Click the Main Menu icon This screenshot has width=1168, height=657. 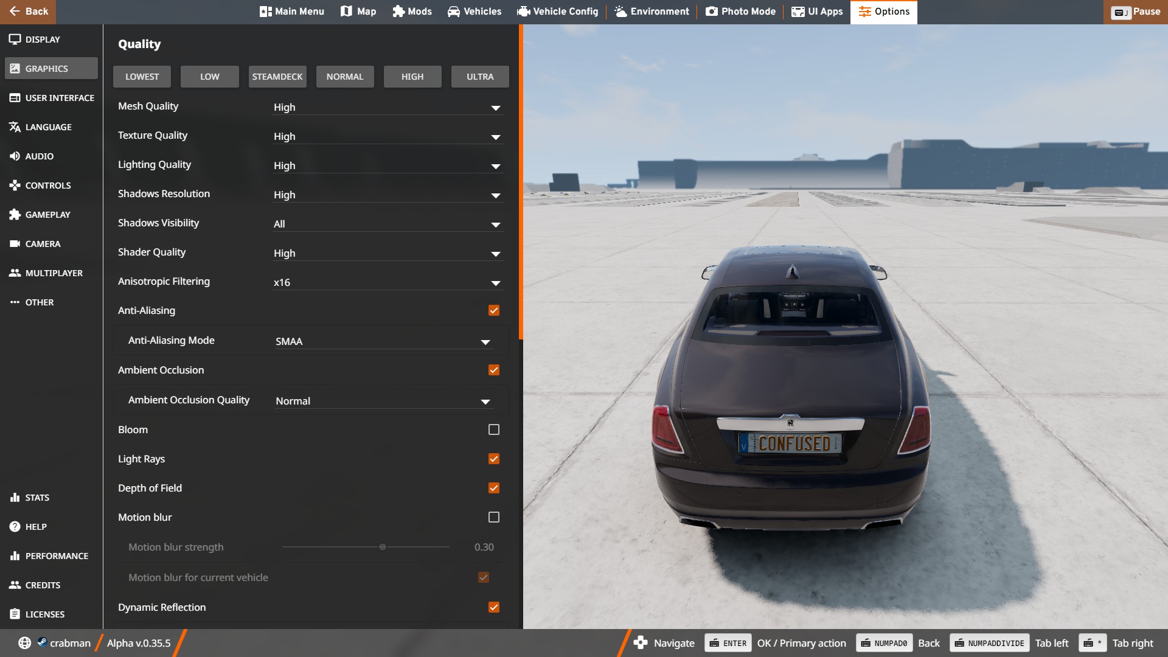pyautogui.click(x=265, y=12)
